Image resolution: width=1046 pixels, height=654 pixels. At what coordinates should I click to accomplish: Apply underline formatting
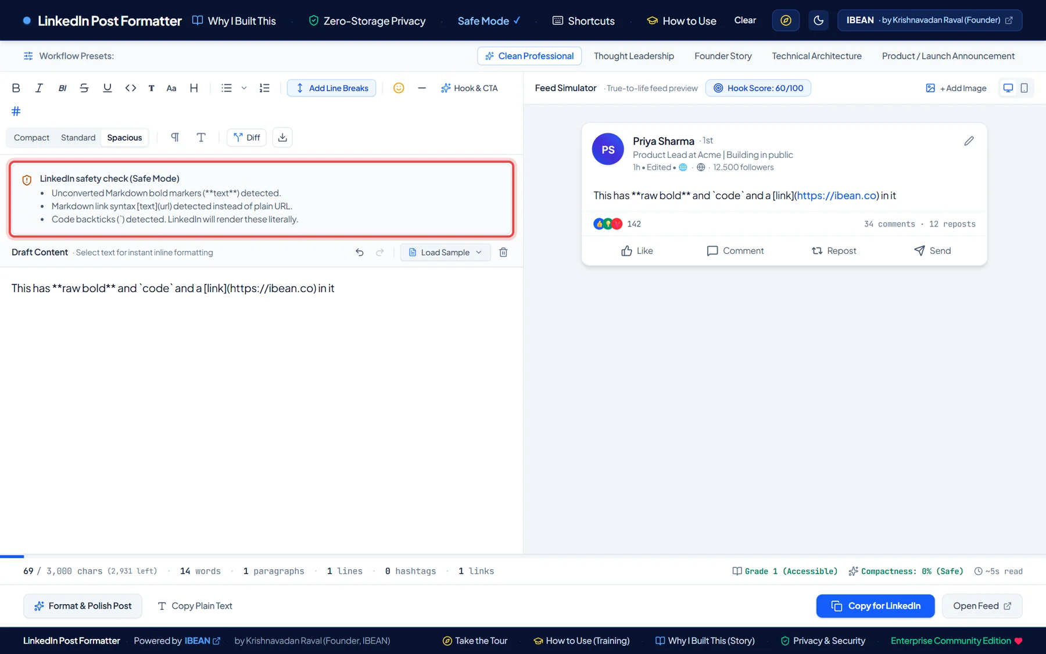pyautogui.click(x=108, y=88)
